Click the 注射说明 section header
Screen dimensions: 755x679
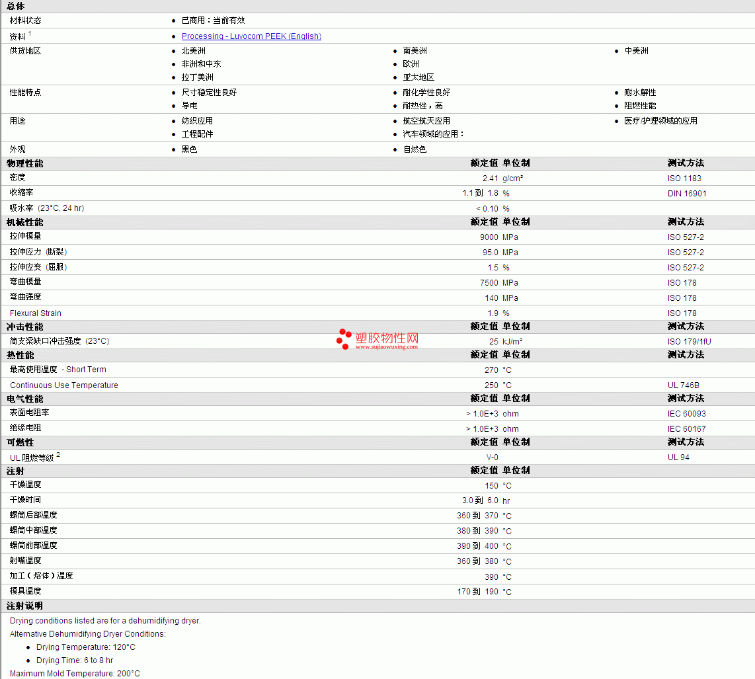(x=24, y=606)
